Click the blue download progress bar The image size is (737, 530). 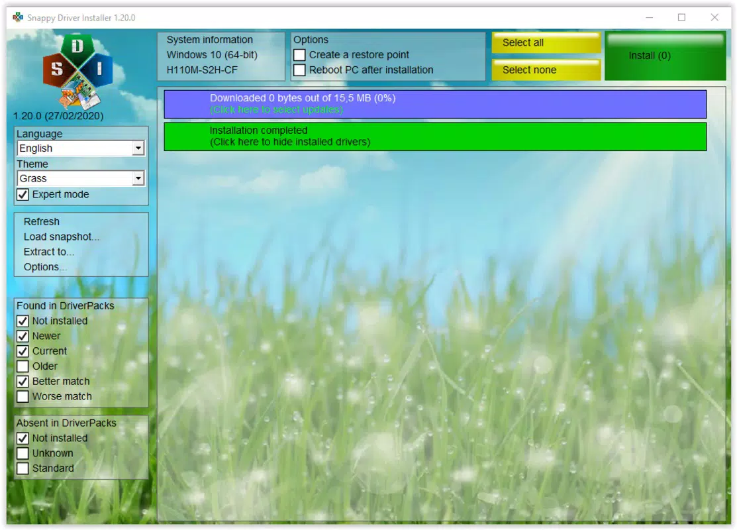tap(435, 104)
